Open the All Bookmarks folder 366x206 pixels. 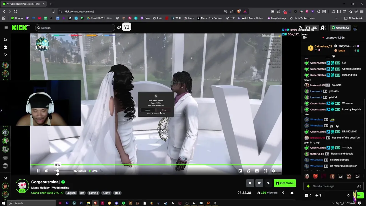pyautogui.click(x=354, y=18)
